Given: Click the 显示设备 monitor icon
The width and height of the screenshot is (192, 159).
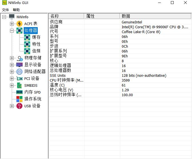Looking at the screenshot, I should point(19,65).
